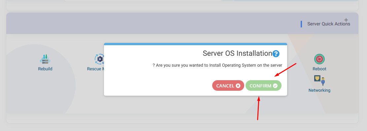Open the Networking cable icon
This screenshot has height=131, width=367.
click(319, 81)
